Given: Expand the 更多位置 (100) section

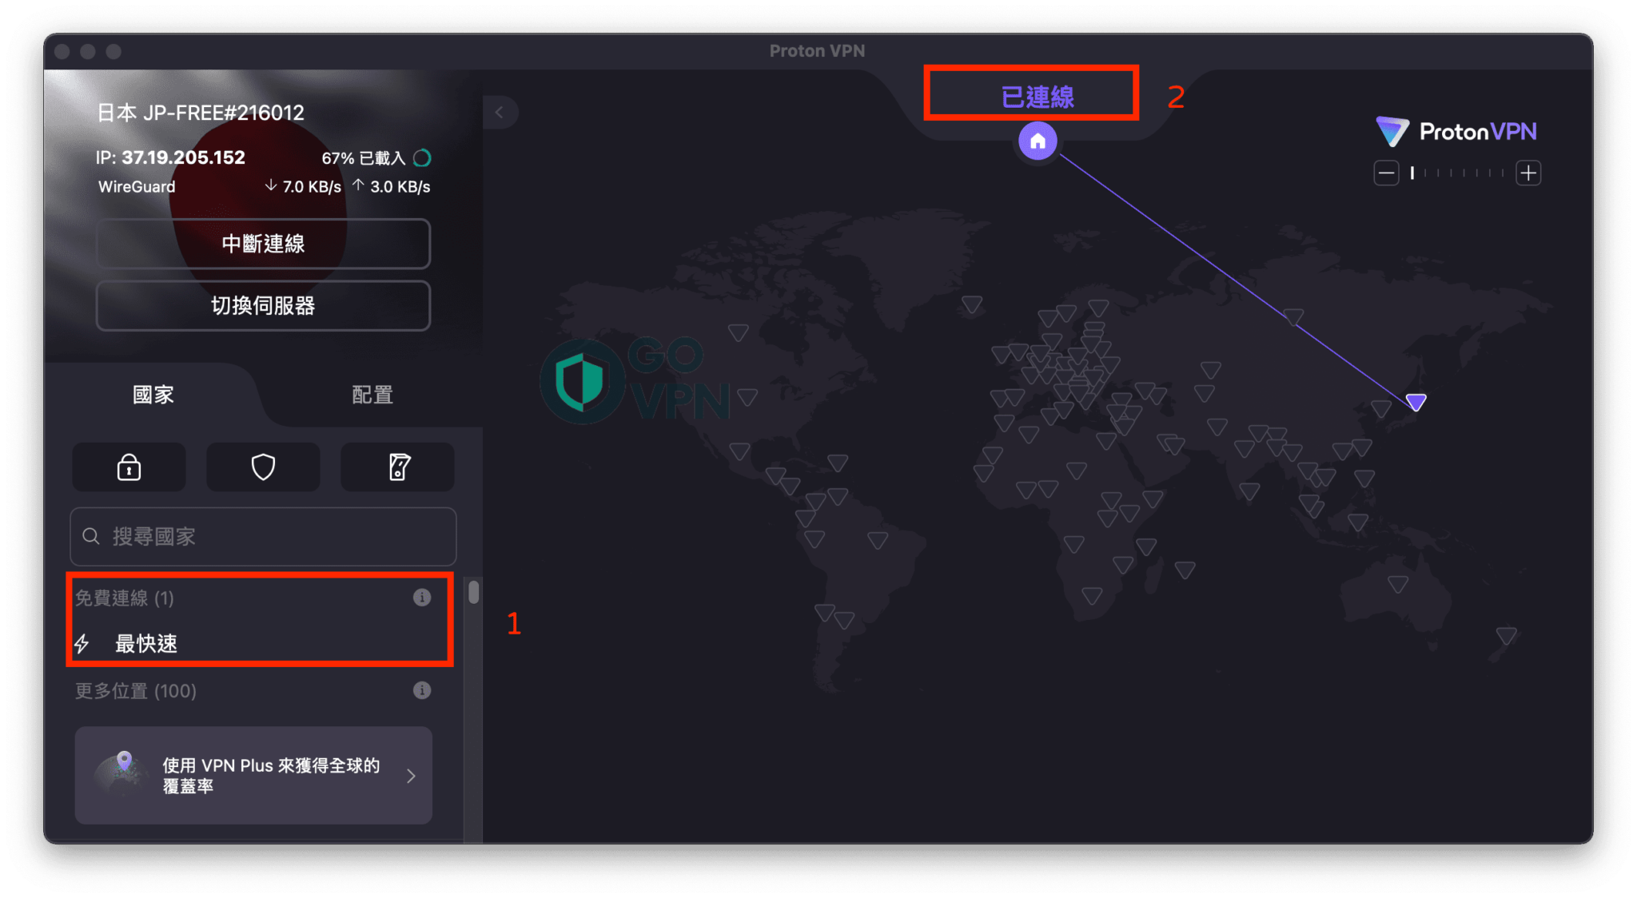Looking at the screenshot, I should (136, 691).
